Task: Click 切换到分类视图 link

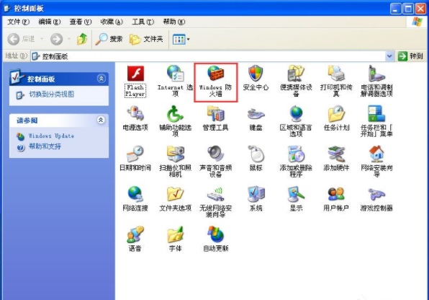Action: 51,94
